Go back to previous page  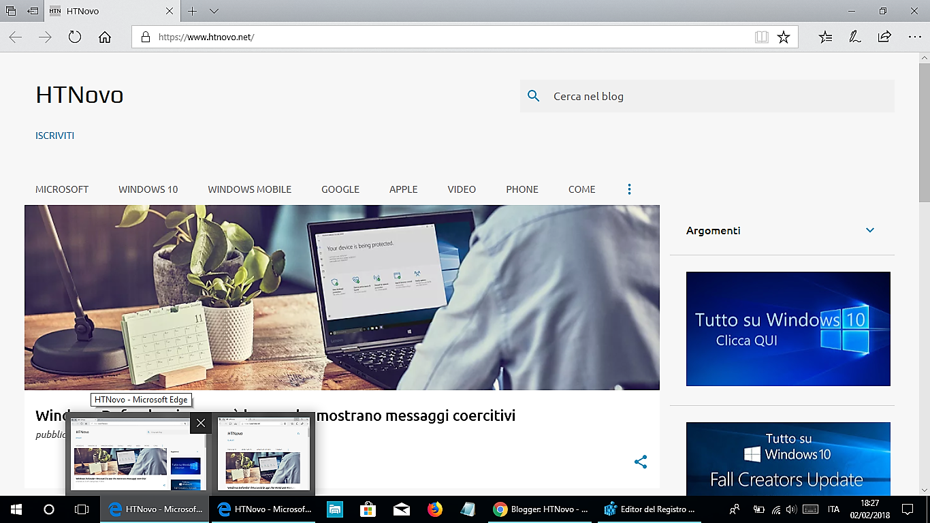point(15,37)
